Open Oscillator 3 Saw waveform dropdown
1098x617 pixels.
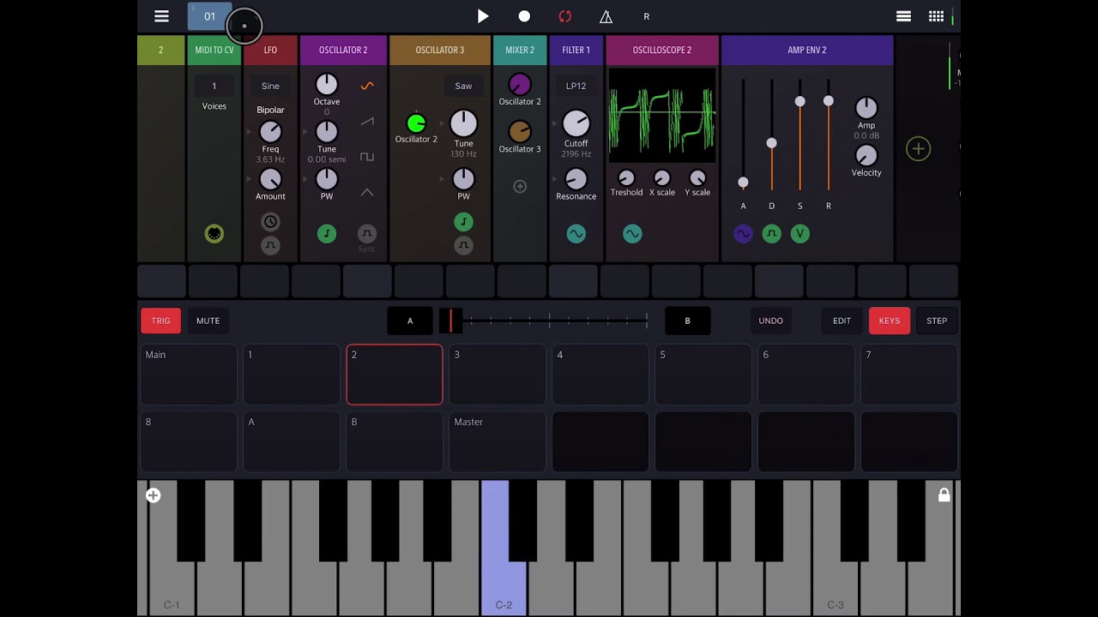tap(463, 86)
